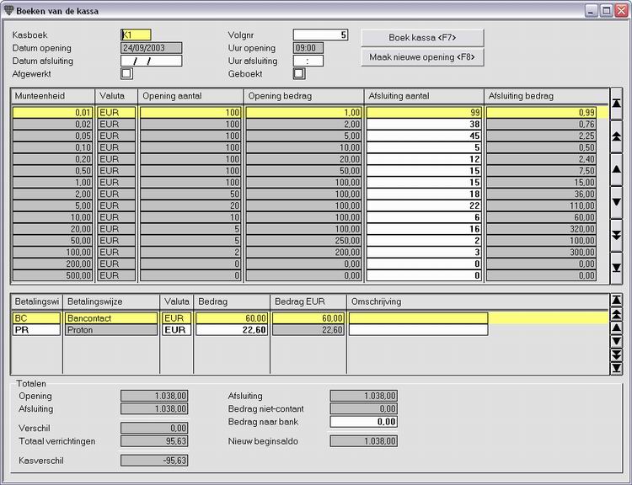Go to last row in payment methods grid
Viewport: 632px width, 485px height.
pos(616,368)
